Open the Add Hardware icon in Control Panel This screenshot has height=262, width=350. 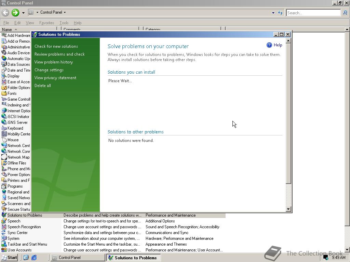4,35
